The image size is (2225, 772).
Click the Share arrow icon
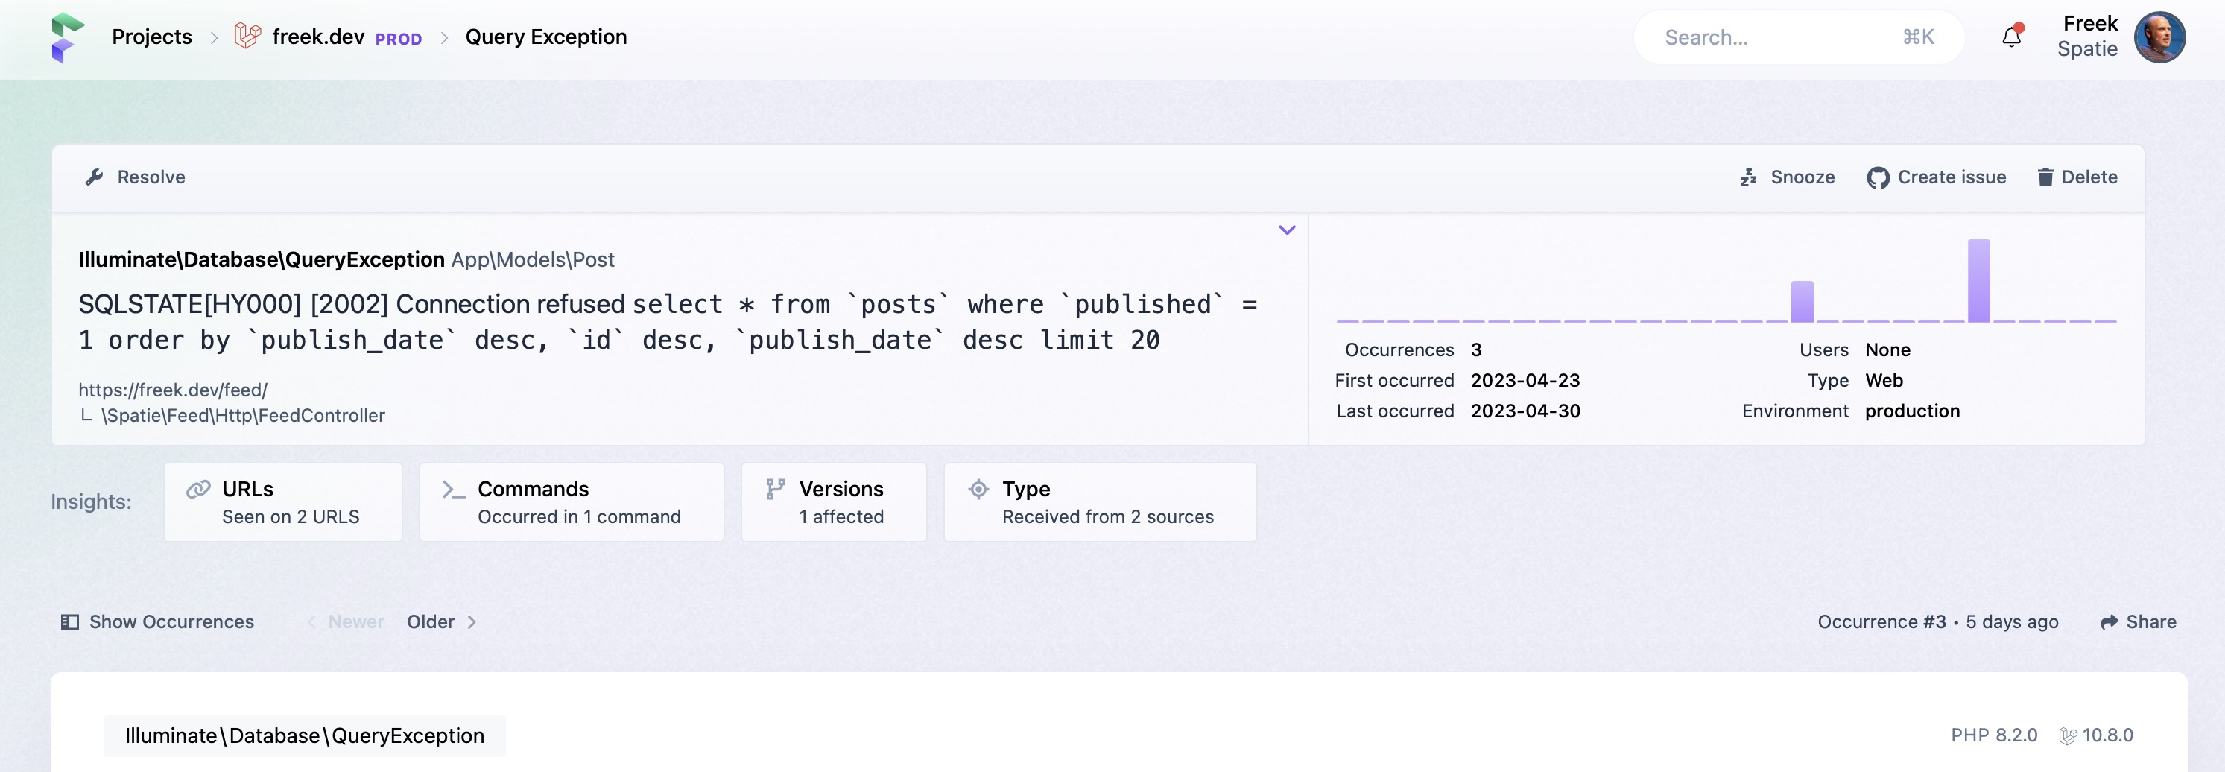[2109, 621]
